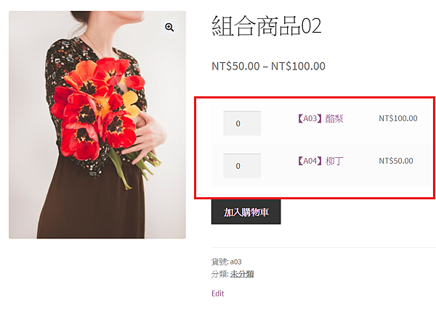Click the 【A03】 code prefix in first row

tap(310, 119)
